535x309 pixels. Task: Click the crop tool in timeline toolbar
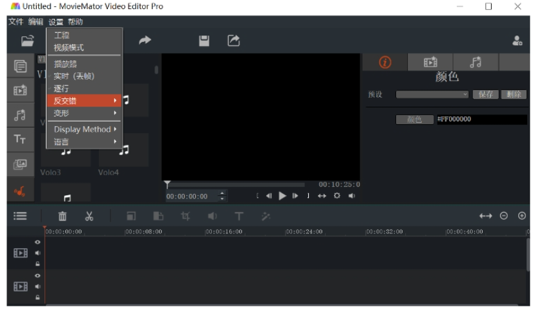pos(185,216)
